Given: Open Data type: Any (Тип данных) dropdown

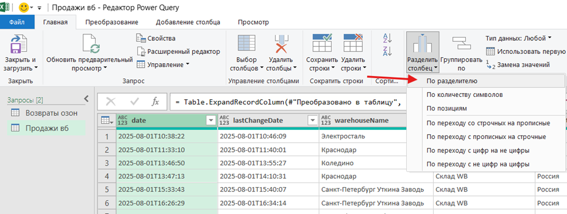Looking at the screenshot, I should pyautogui.click(x=519, y=38).
